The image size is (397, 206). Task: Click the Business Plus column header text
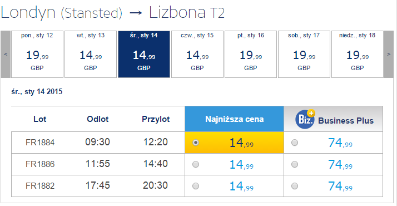(x=346, y=121)
